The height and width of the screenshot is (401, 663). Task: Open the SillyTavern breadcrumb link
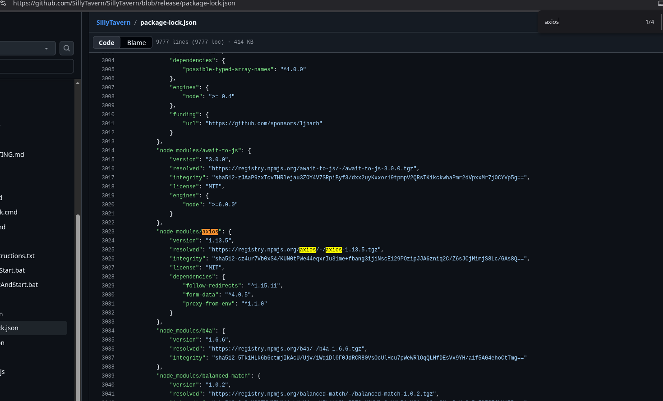pyautogui.click(x=113, y=23)
